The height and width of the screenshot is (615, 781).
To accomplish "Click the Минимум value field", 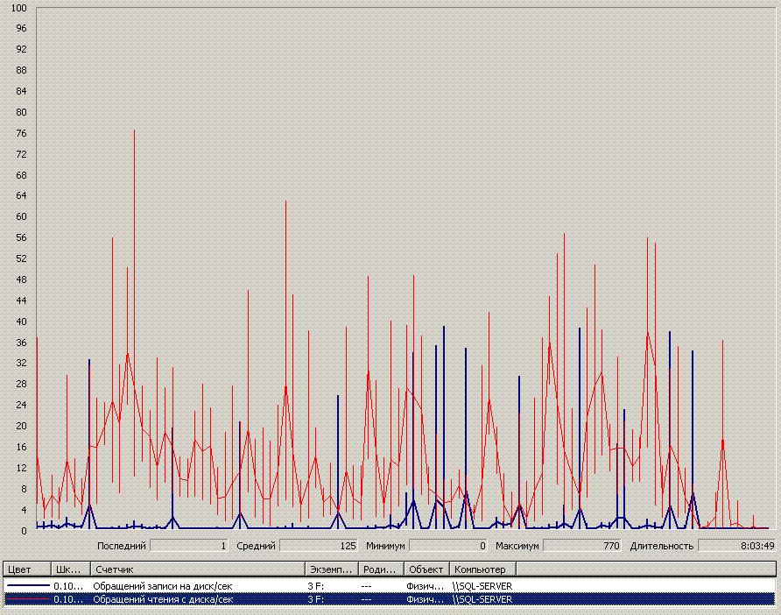I will click(x=448, y=546).
